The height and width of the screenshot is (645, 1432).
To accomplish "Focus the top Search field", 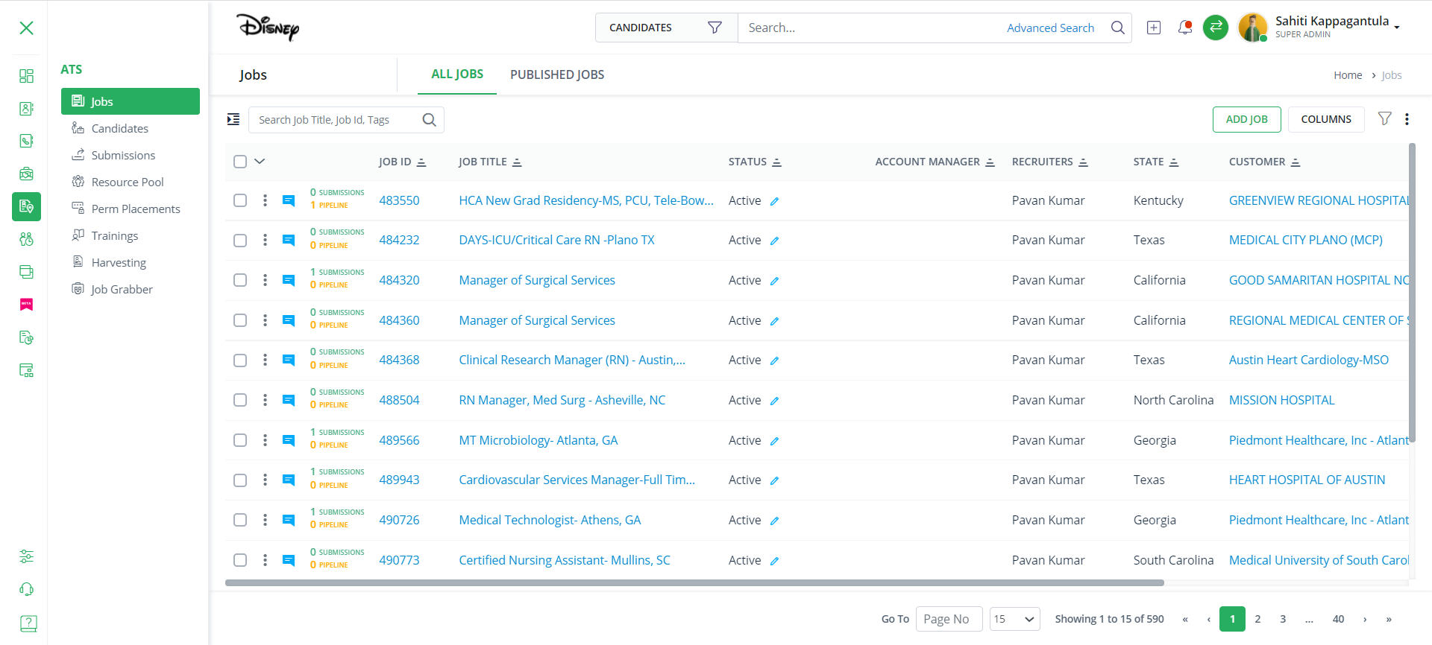I will tap(873, 28).
